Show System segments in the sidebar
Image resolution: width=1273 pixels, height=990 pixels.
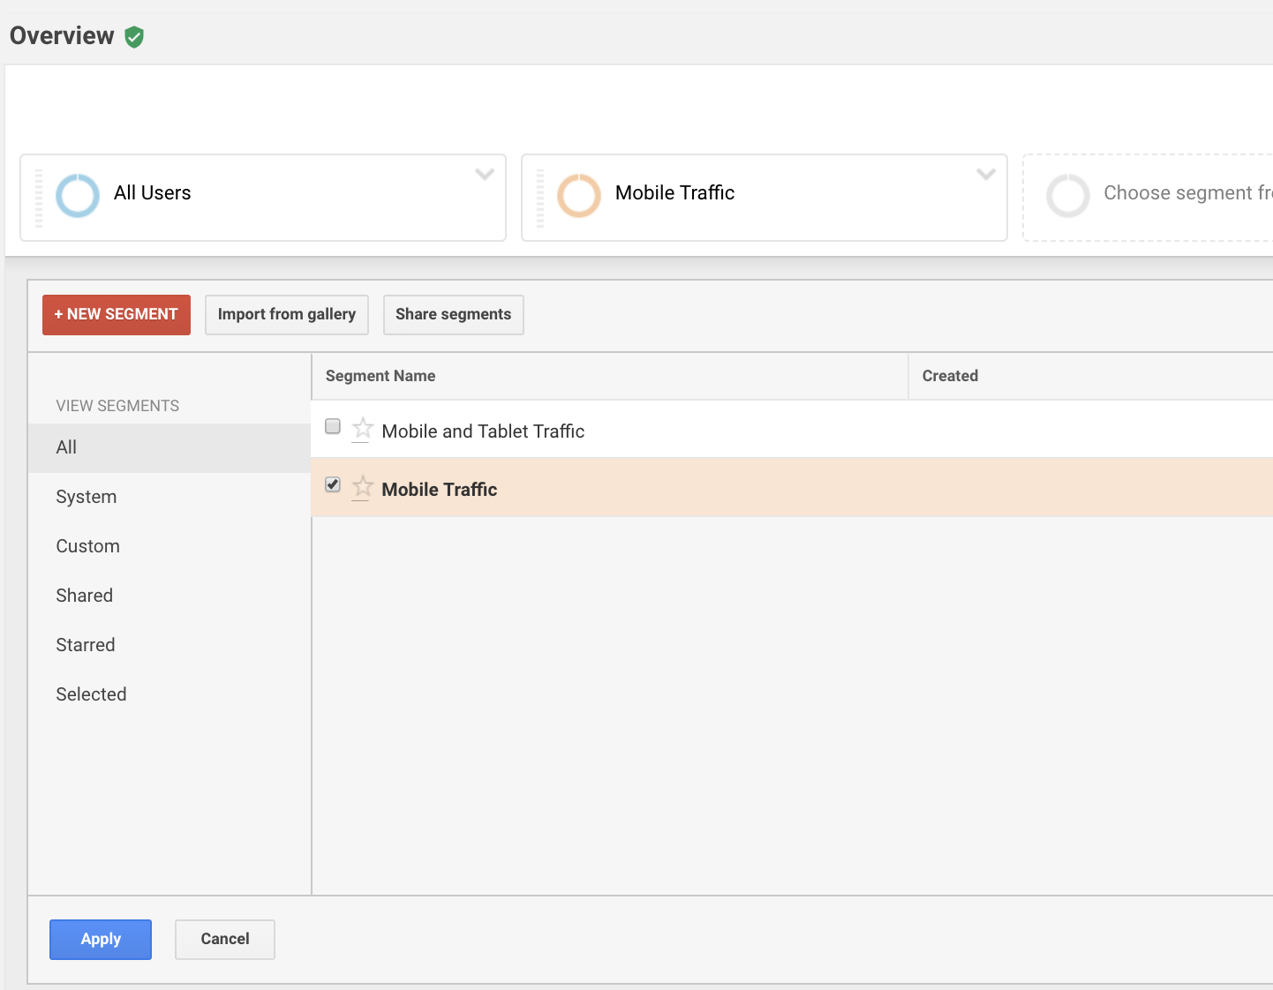coord(87,497)
